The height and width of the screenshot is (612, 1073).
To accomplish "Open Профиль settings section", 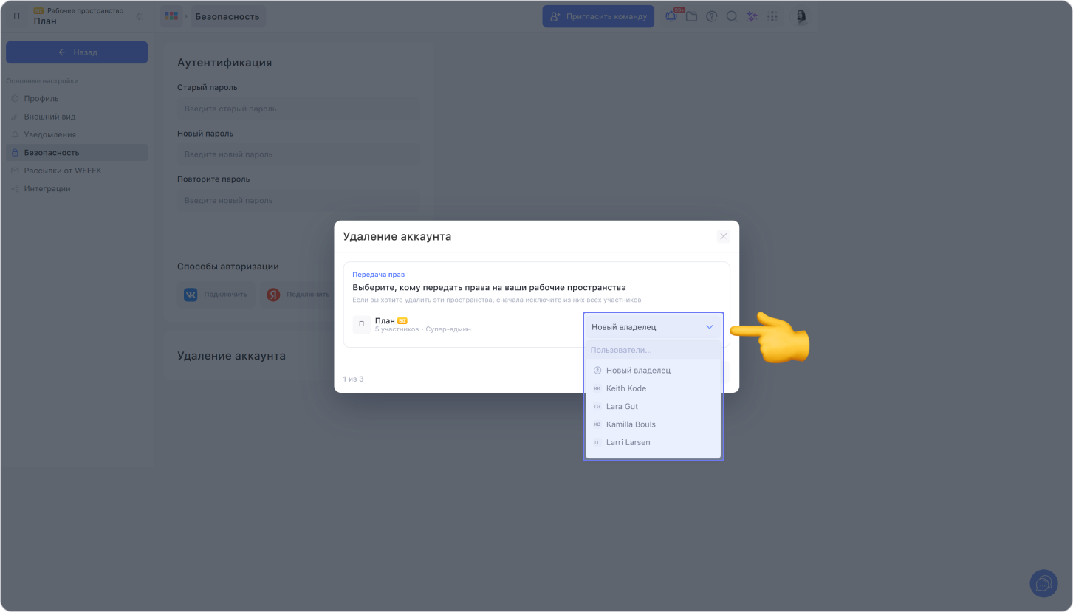I will tap(77, 98).
